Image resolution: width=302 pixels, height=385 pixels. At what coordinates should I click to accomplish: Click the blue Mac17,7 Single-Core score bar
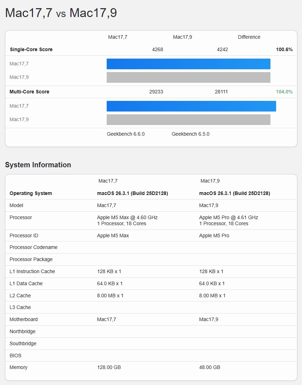pos(188,64)
